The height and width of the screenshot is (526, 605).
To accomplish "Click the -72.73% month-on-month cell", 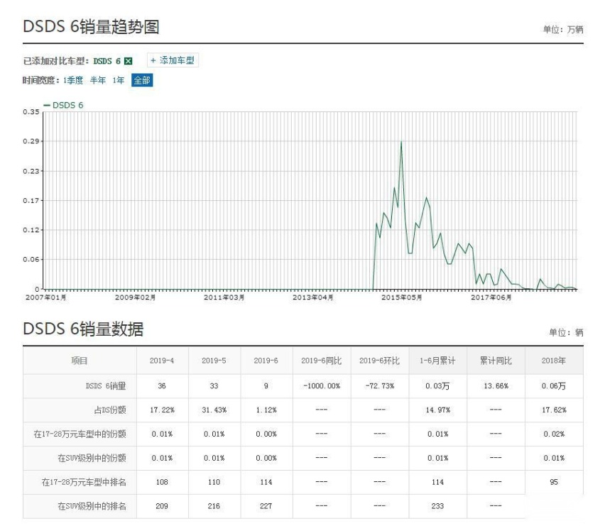I will [380, 386].
